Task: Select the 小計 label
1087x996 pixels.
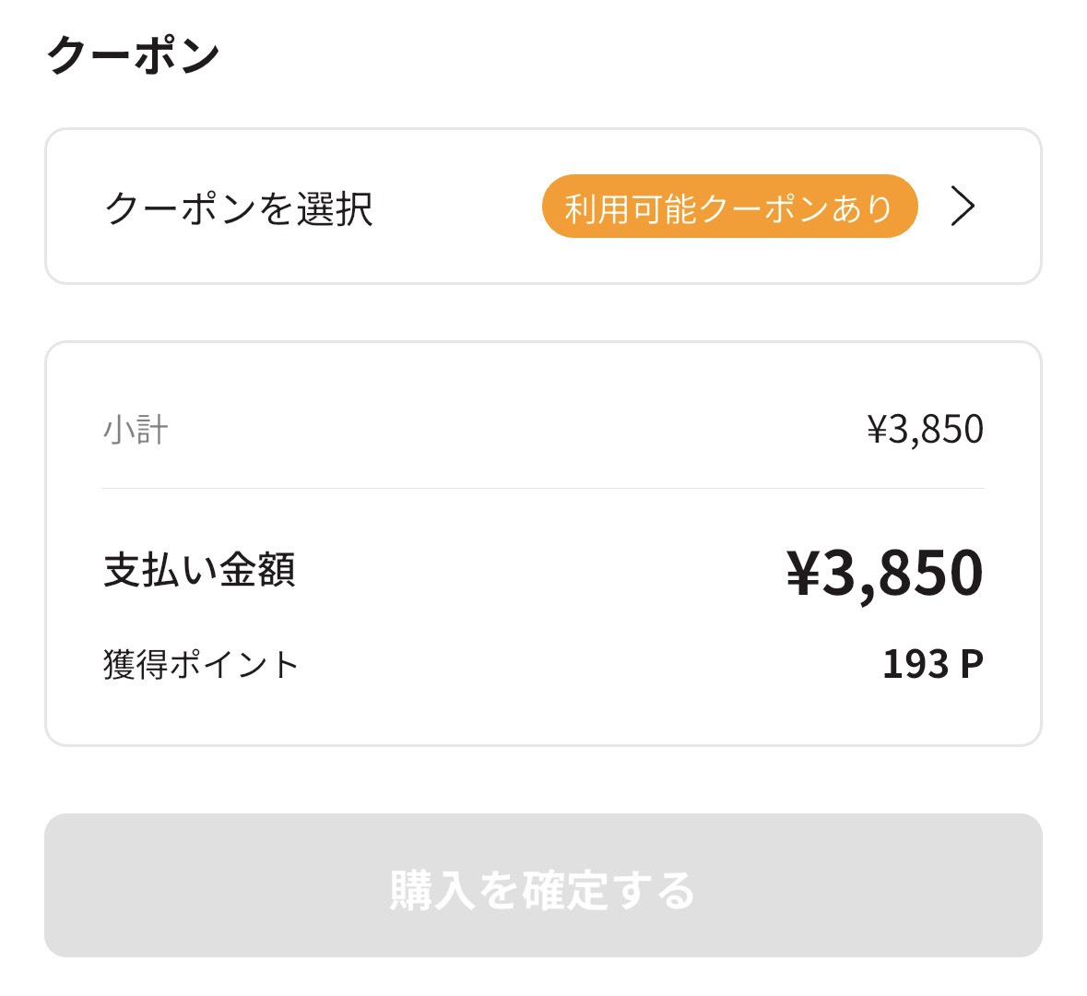Action: [136, 430]
